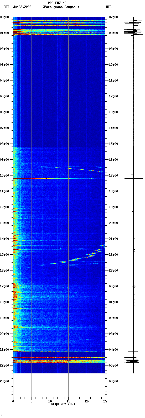Image resolution: width=145 pixels, height=418 pixels.
Task: Click the 20:00 UTC time tick label
Action: pyautogui.click(x=113, y=223)
